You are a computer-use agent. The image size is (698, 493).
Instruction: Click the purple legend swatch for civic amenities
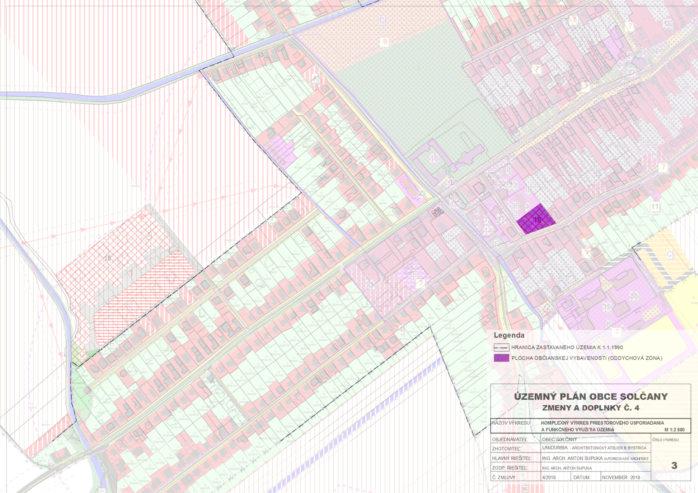(x=501, y=358)
